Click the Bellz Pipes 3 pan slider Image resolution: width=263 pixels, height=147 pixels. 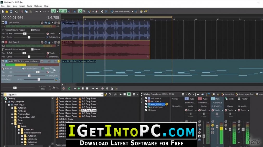(x=29, y=57)
